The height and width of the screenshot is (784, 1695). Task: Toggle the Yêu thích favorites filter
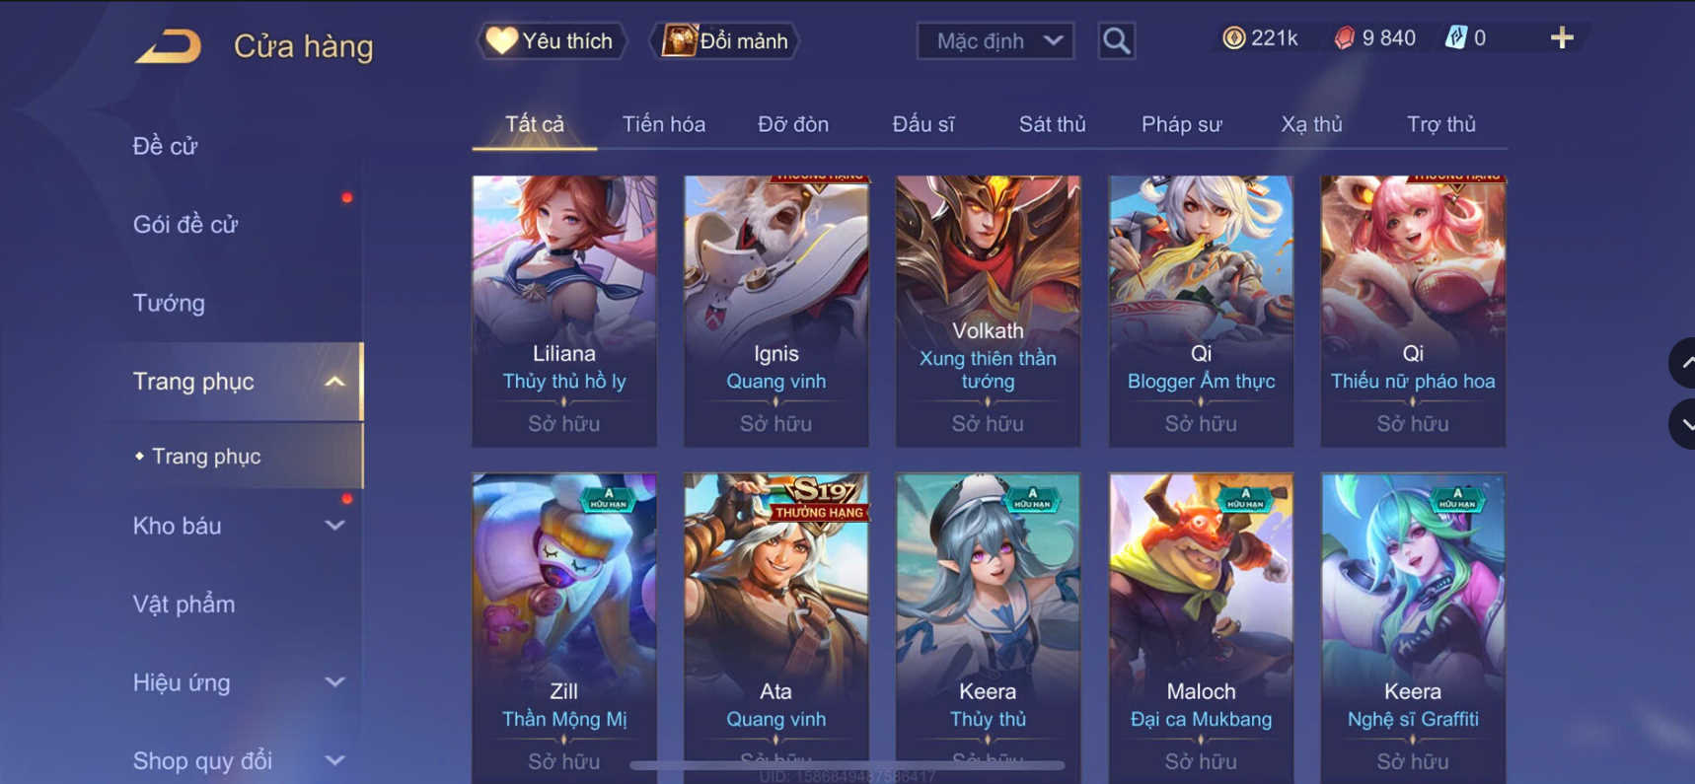click(x=551, y=41)
